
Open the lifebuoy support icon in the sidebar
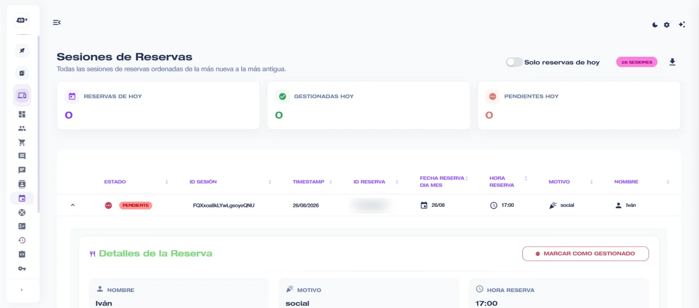coord(22,212)
